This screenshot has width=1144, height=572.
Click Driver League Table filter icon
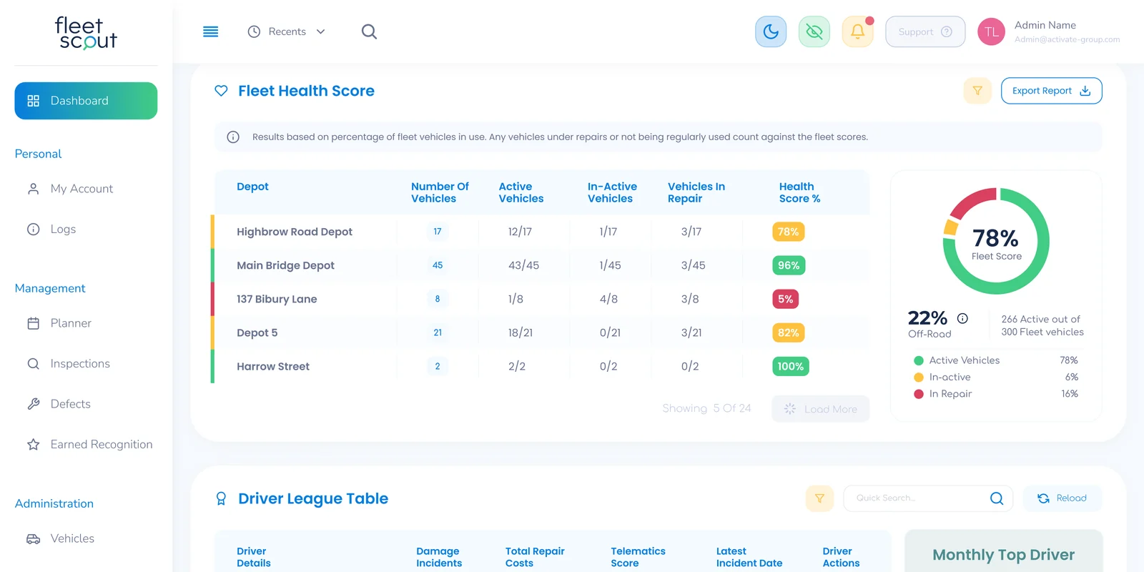pyautogui.click(x=819, y=498)
